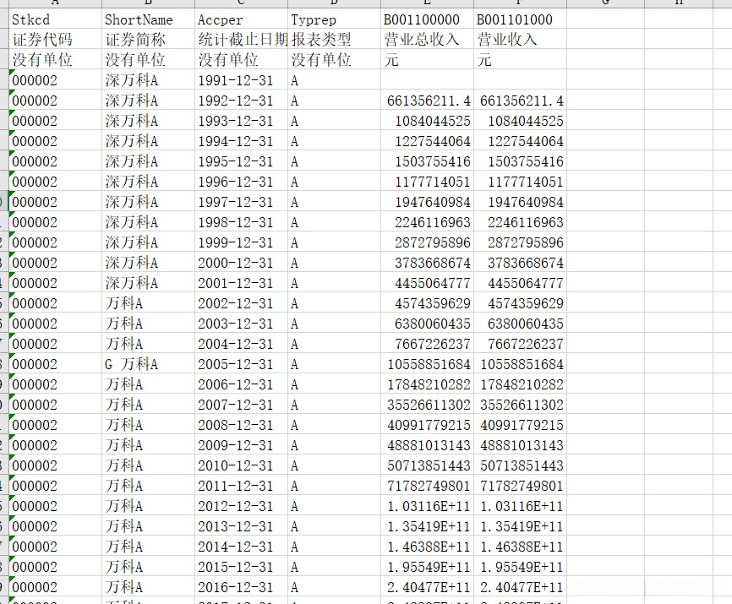Click the B001101000 header cell
This screenshot has height=604, width=732.
pyautogui.click(x=520, y=19)
